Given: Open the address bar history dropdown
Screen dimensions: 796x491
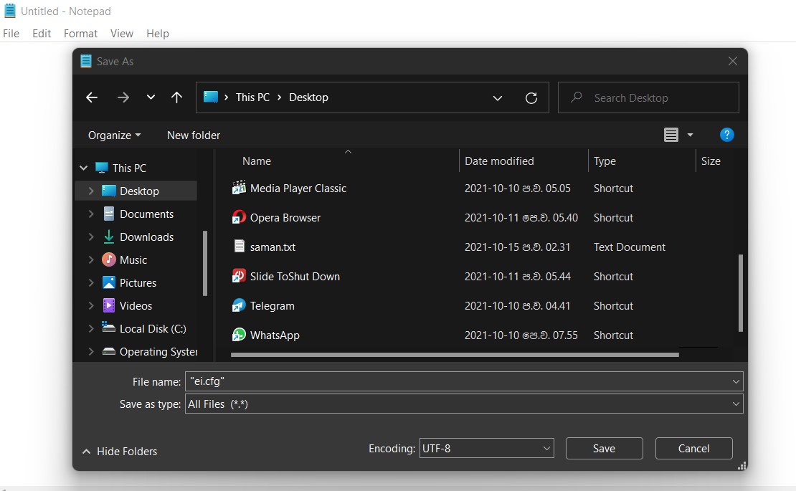Looking at the screenshot, I should 498,98.
